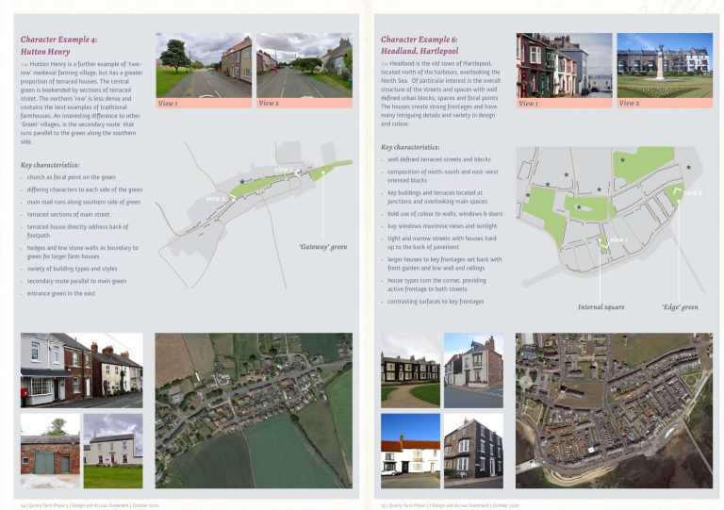Image resolution: width=724 pixels, height=510 pixels.
Task: Select 'secondary route parallel to main green'
Action: click(76, 281)
